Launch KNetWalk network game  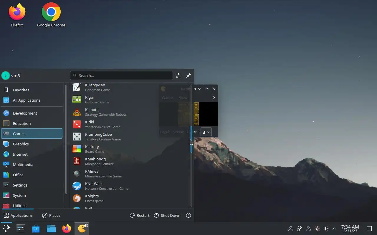[x=129, y=186]
